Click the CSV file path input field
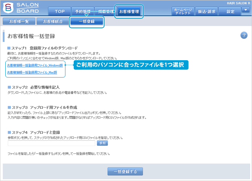The width and height of the screenshot is (252, 181). click(x=51, y=143)
